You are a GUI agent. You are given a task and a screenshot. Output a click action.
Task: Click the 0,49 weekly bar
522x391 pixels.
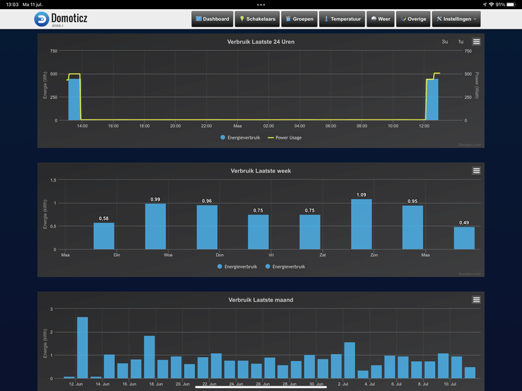pyautogui.click(x=464, y=238)
